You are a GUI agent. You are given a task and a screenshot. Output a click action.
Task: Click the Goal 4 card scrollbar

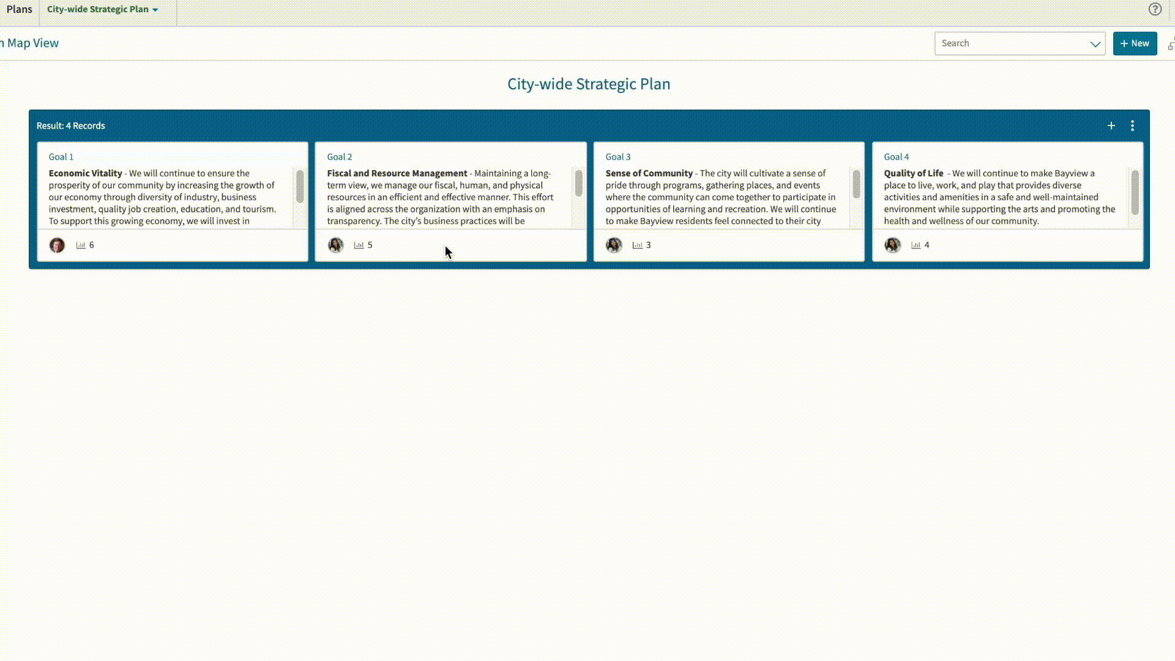point(1135,192)
